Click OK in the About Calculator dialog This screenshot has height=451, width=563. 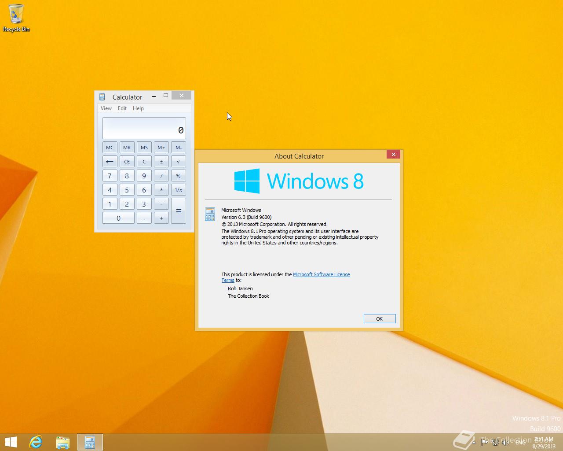(x=380, y=319)
